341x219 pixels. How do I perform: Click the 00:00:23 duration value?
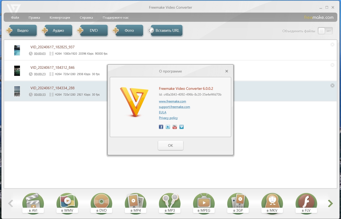point(40,74)
